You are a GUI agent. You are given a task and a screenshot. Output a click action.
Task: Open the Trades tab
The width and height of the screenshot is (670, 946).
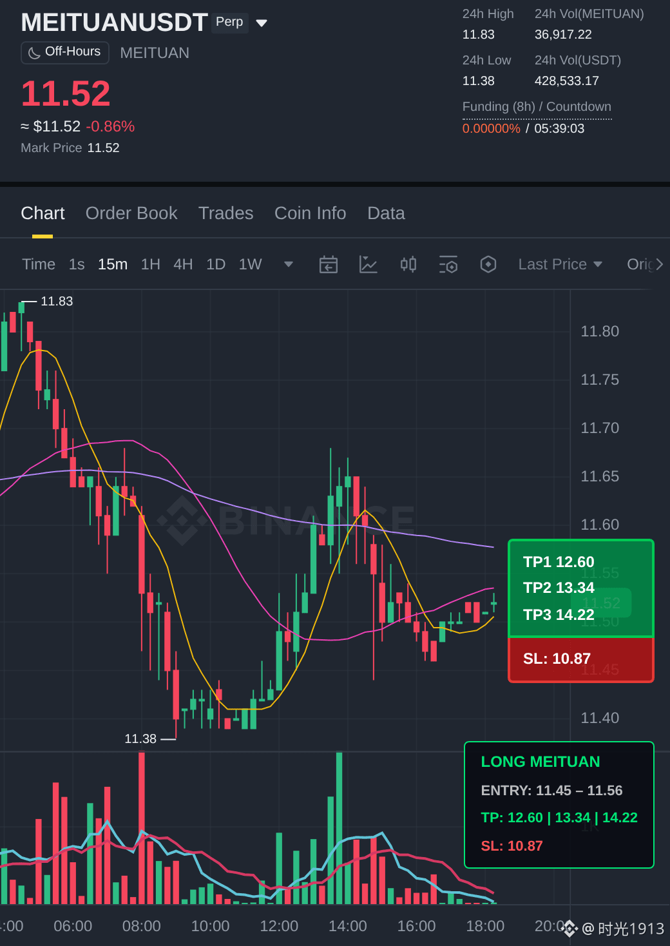225,213
